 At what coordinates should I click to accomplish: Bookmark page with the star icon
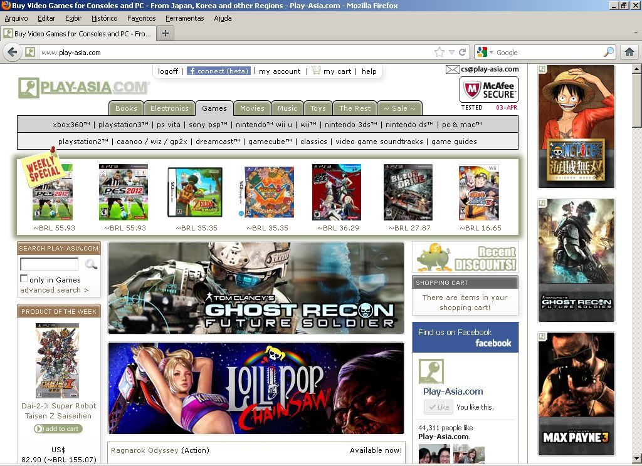[x=439, y=53]
